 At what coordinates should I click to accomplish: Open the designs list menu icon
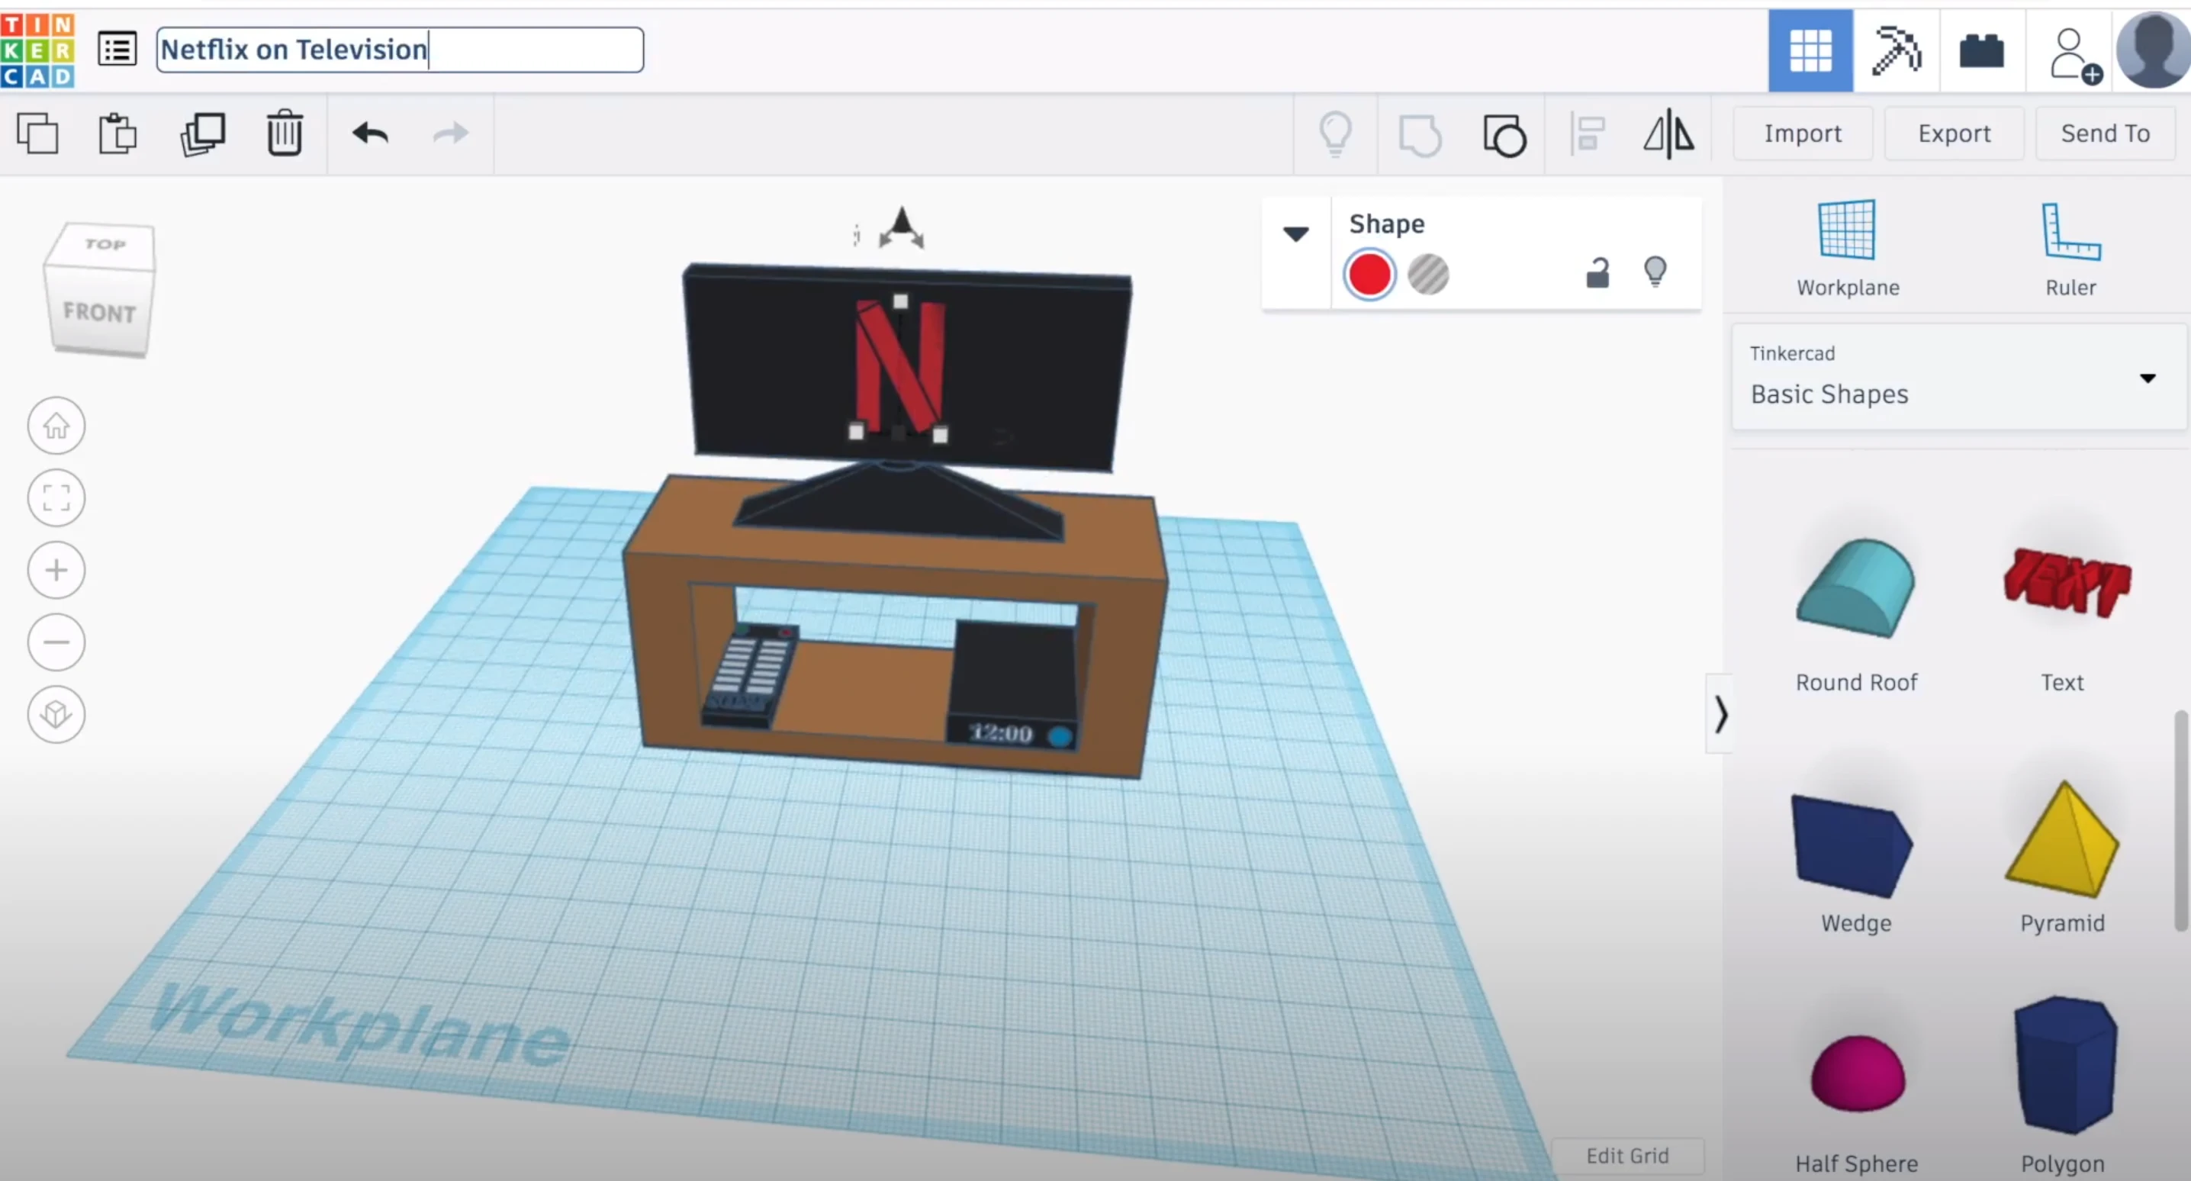pos(117,50)
